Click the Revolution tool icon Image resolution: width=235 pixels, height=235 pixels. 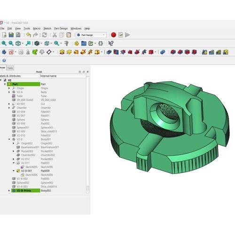[x=69, y=52]
